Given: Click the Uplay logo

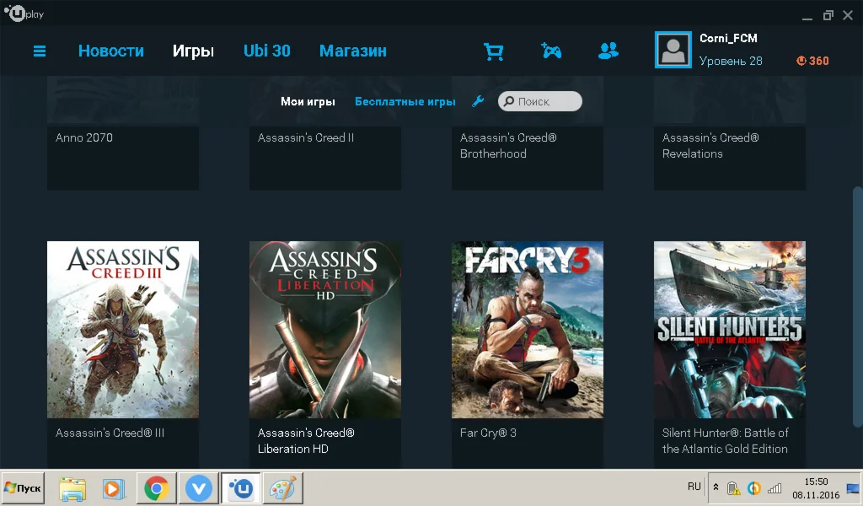Looking at the screenshot, I should (19, 13).
